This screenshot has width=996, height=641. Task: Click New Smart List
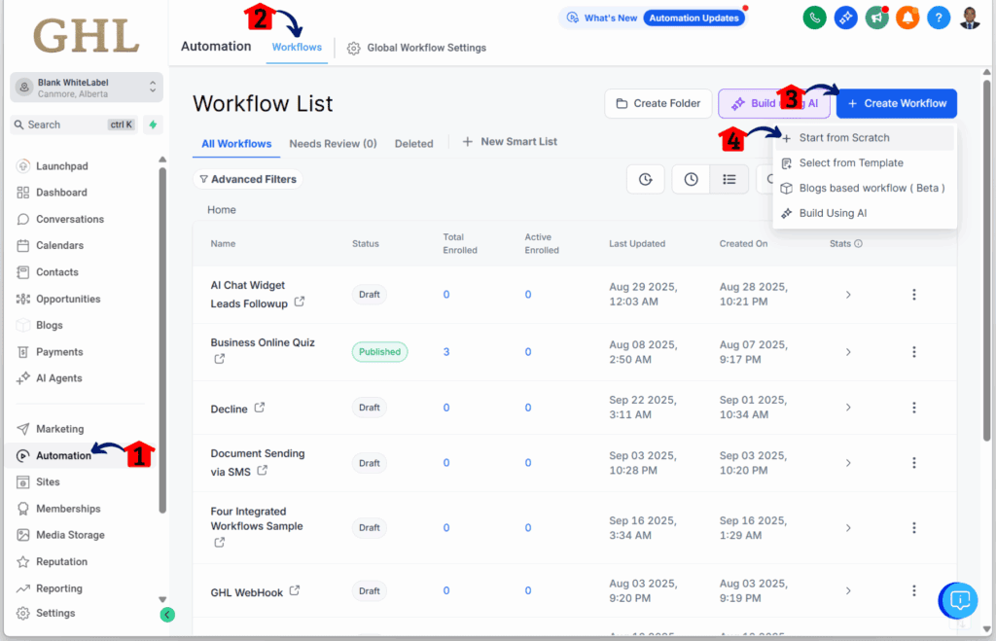click(x=510, y=142)
